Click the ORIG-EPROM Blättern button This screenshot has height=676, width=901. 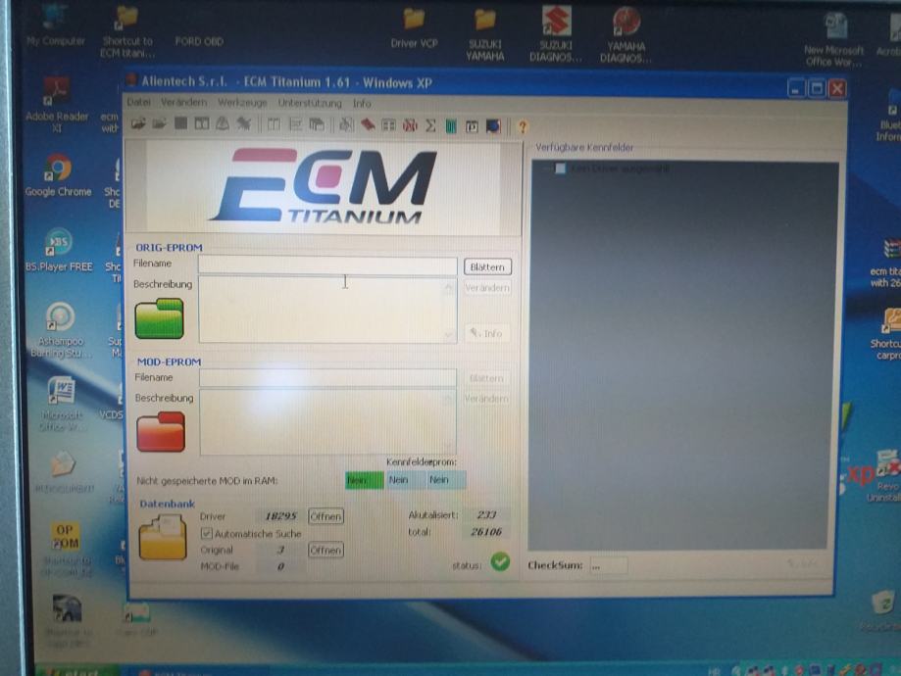(x=487, y=267)
